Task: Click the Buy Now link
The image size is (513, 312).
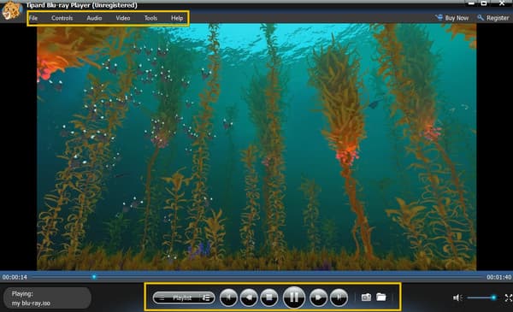Action: tap(452, 18)
